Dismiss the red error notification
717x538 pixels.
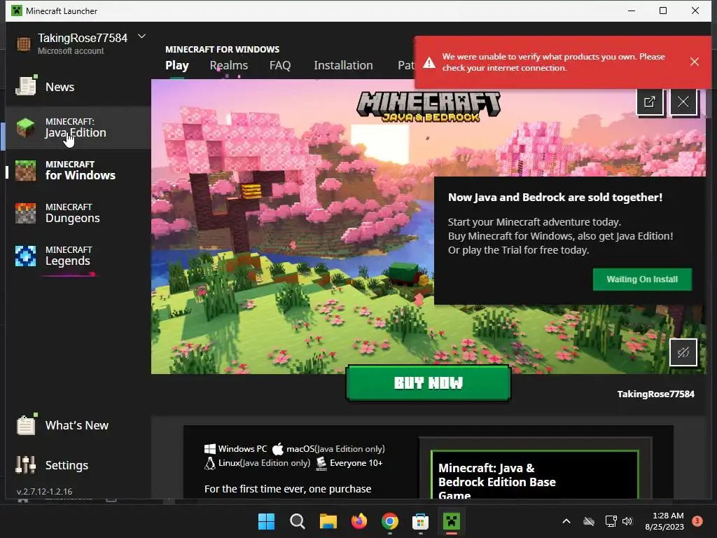694,62
